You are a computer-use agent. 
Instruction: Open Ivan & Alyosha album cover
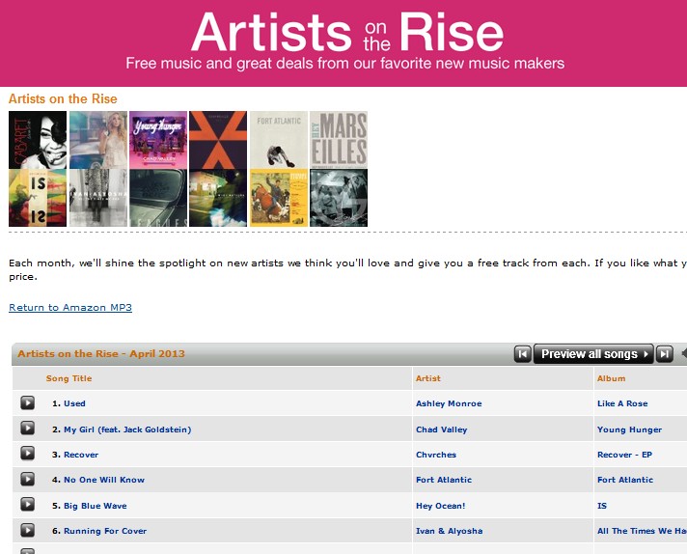(98, 198)
